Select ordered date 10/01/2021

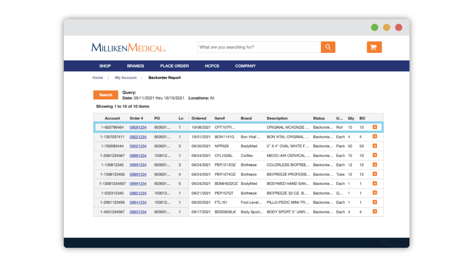(x=201, y=137)
